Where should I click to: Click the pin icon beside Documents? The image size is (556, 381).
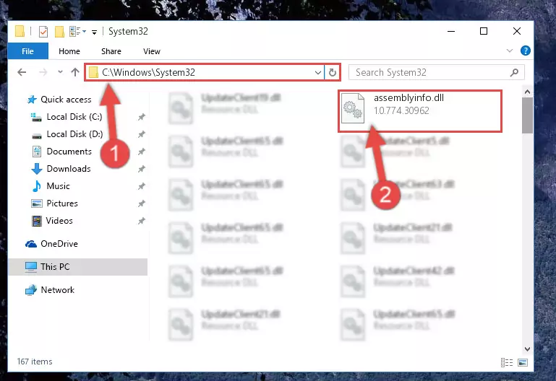click(x=142, y=152)
